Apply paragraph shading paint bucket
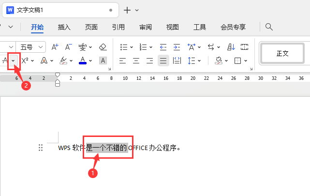This screenshot has width=310, height=196. coord(219,60)
